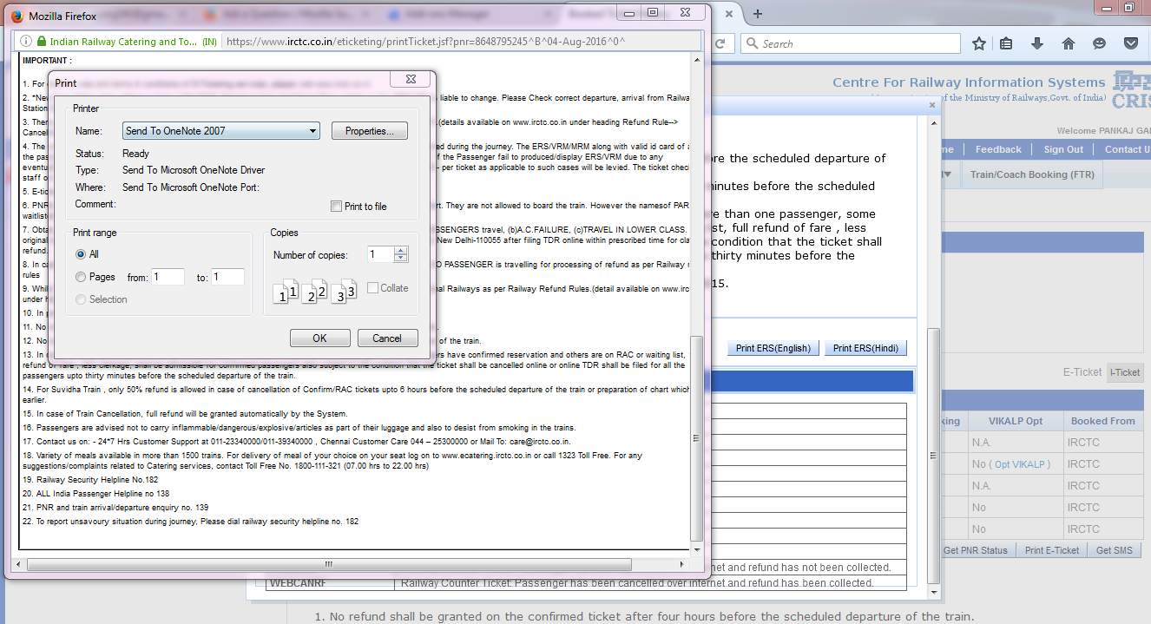Confirm printing with OK
This screenshot has height=624, width=1151.
point(320,338)
